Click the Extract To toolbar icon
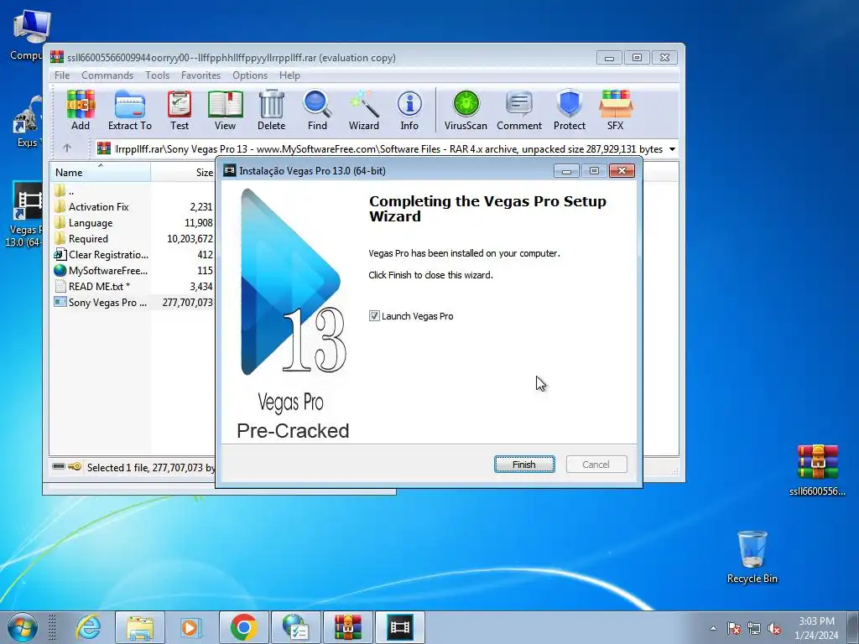Viewport: 859px width, 644px height. [130, 110]
